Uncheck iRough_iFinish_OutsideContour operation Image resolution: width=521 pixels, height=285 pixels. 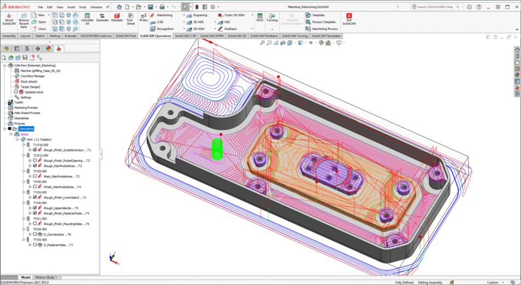point(35,150)
